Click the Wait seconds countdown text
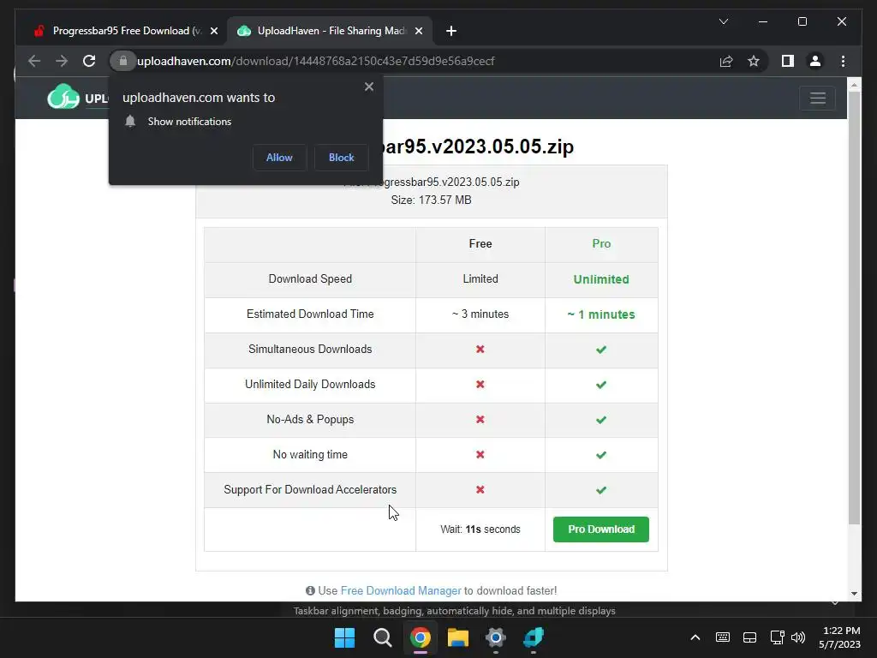The width and height of the screenshot is (877, 658). [480, 529]
